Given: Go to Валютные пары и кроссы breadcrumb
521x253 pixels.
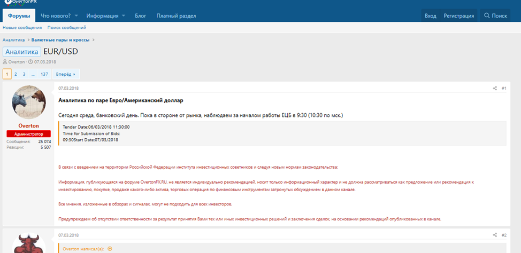Looking at the screenshot, I should tap(60, 40).
